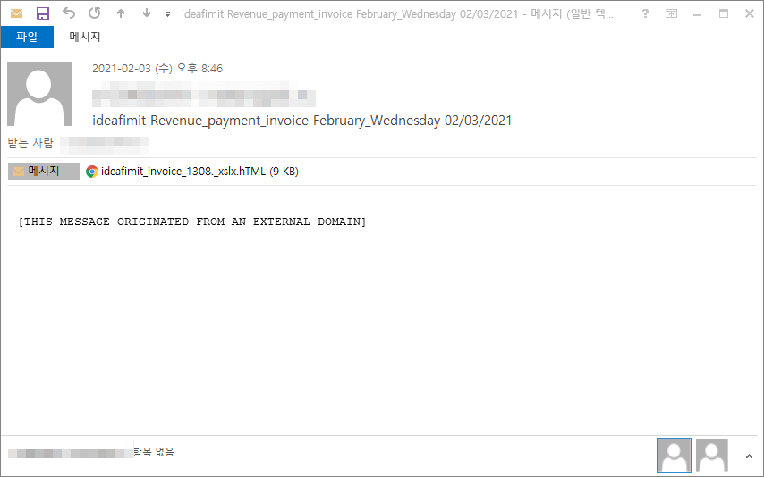Toggle ribbon display options icon
This screenshot has width=764, height=477.
[672, 13]
